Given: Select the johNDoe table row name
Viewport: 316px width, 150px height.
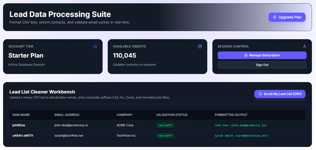Looking at the screenshot, I should [x=19, y=125].
